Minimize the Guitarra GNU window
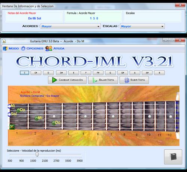Image resolution: width=187 pixels, height=172 pixels. click(x=166, y=40)
